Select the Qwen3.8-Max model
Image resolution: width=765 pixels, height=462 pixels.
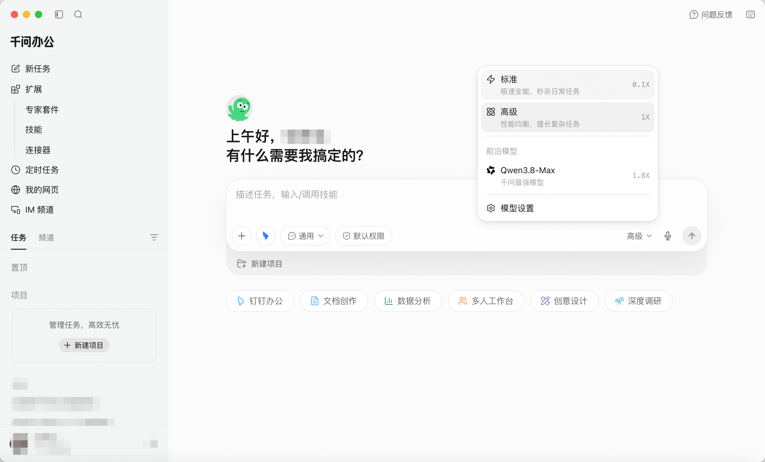tap(568, 176)
